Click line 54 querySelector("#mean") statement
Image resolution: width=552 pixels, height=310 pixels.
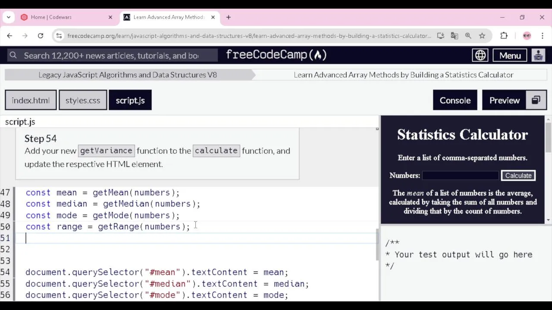click(x=157, y=272)
